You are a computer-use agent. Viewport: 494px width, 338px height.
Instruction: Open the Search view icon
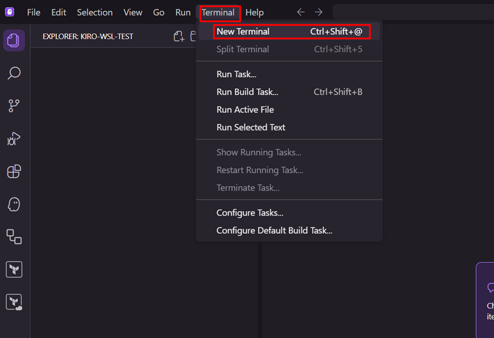click(x=14, y=73)
